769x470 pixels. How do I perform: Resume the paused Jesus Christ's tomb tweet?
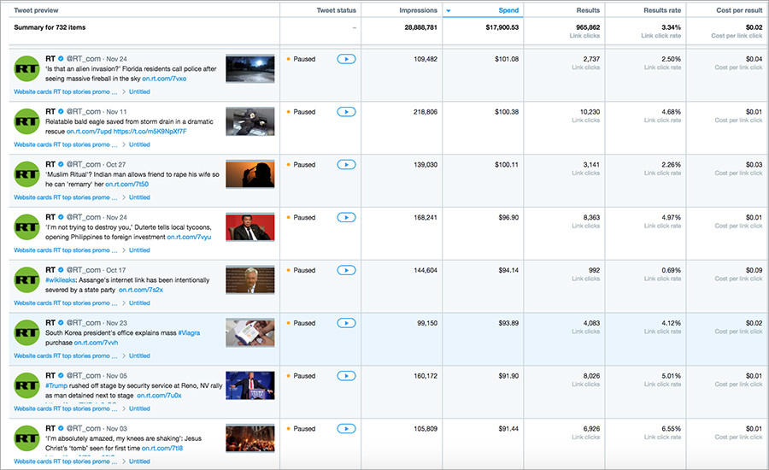point(346,429)
